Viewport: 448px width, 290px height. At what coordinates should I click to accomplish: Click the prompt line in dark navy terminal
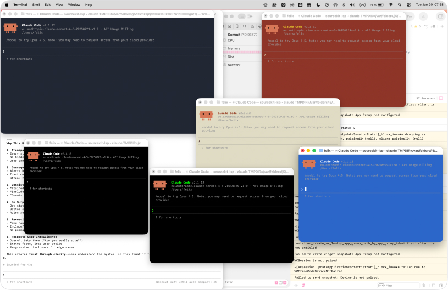pos(107,52)
